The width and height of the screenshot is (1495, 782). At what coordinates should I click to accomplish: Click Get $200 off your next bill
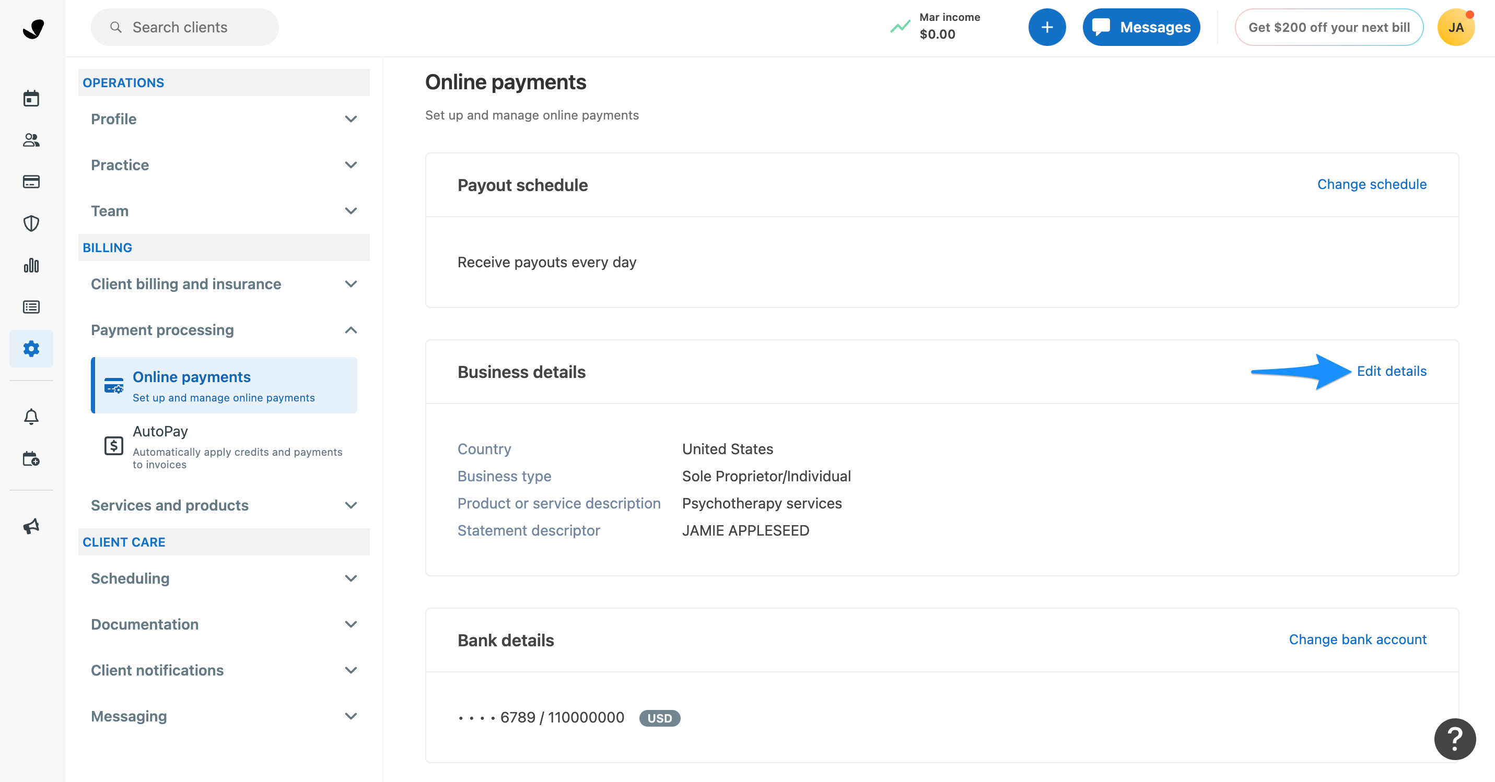(1329, 27)
